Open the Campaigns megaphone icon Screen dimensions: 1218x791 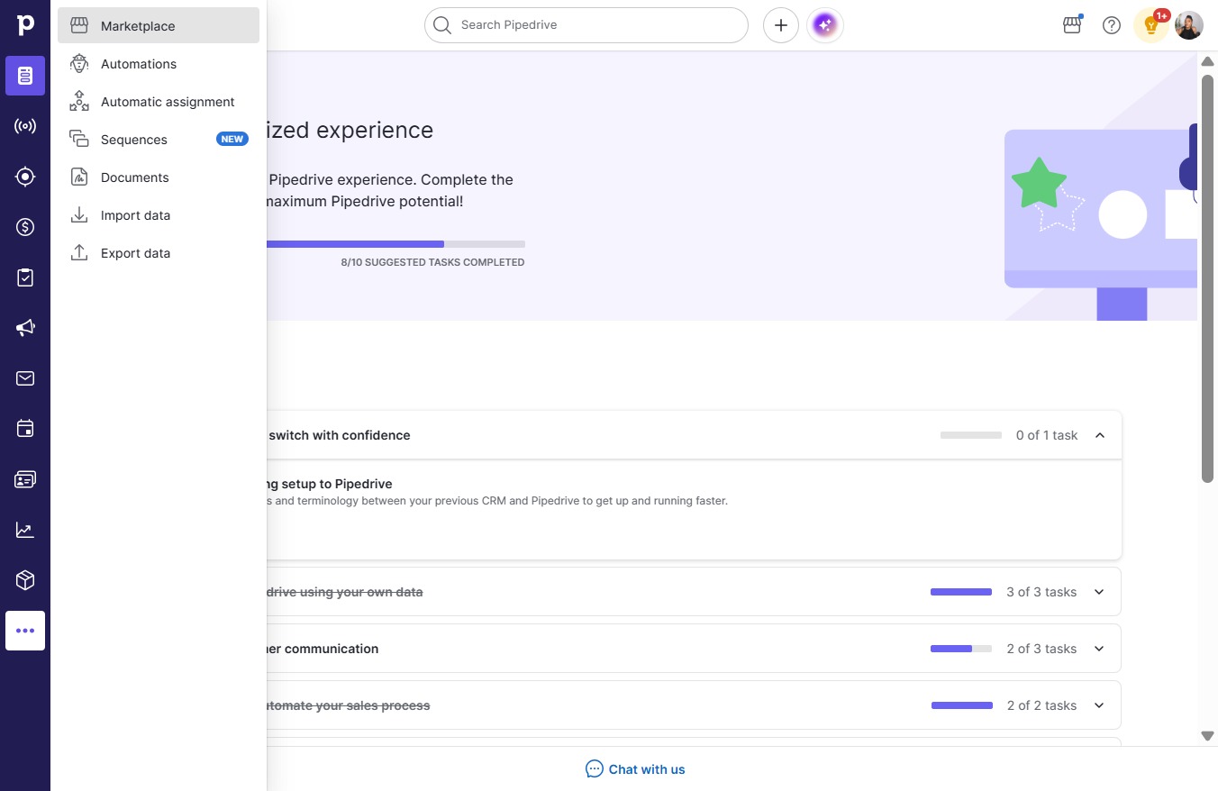[25, 328]
